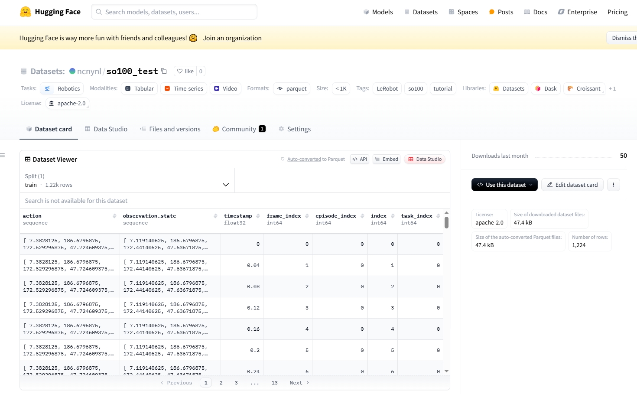Follow the Join an organization link
This screenshot has width=637, height=394.
(232, 38)
